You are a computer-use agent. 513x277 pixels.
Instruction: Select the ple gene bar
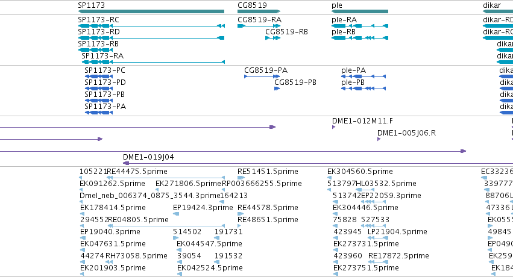(x=359, y=11)
